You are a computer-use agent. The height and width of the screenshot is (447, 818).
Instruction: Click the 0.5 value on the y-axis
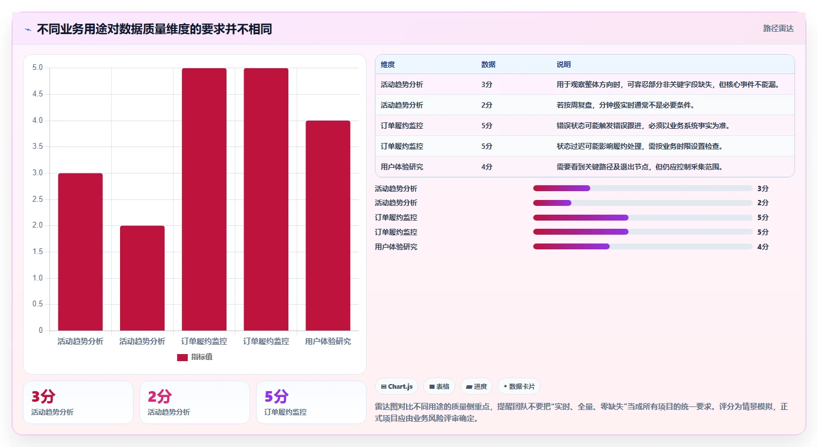[x=38, y=304]
